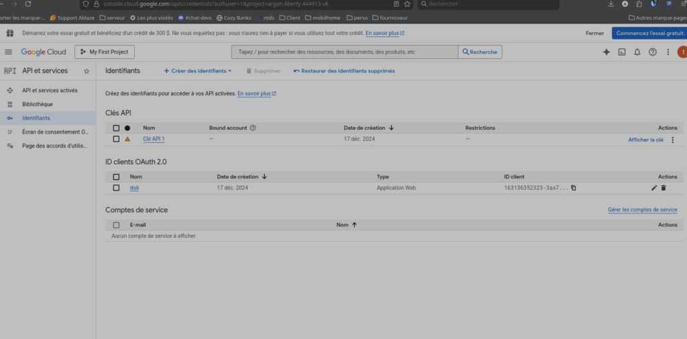The width and height of the screenshot is (687, 339).
Task: Pin API et services with star icon
Action: (86, 71)
